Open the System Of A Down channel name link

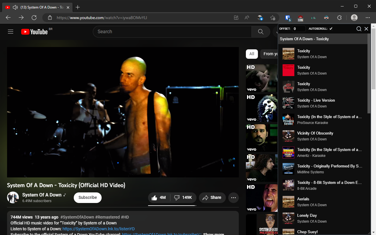[x=42, y=195]
